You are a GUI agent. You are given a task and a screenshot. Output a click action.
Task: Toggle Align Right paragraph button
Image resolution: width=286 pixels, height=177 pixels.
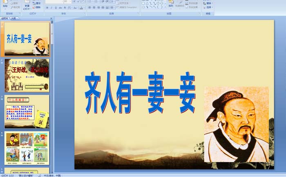pyautogui.click(x=98, y=7)
